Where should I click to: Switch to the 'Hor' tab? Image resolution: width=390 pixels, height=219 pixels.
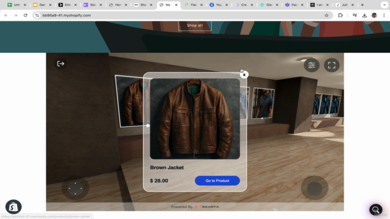pos(118,5)
